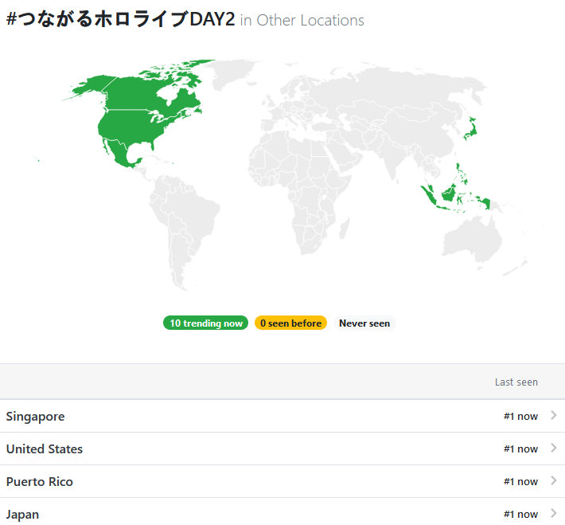The height and width of the screenshot is (525, 565).
Task: Open the Japan row
Action: 282,511
